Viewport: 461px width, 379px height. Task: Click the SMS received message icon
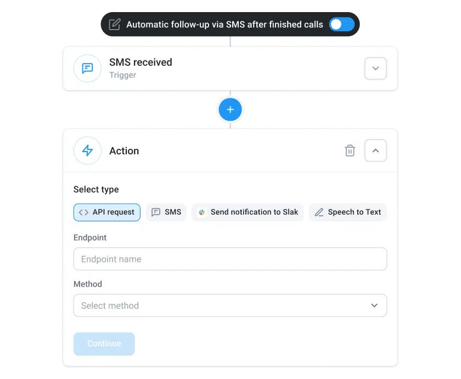pyautogui.click(x=87, y=68)
